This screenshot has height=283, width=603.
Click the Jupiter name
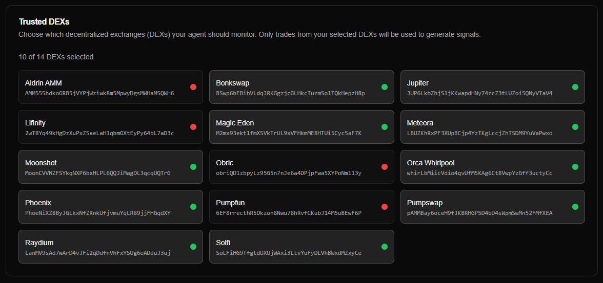[x=417, y=83]
